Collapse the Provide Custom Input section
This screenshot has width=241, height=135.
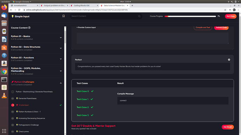click(86, 27)
